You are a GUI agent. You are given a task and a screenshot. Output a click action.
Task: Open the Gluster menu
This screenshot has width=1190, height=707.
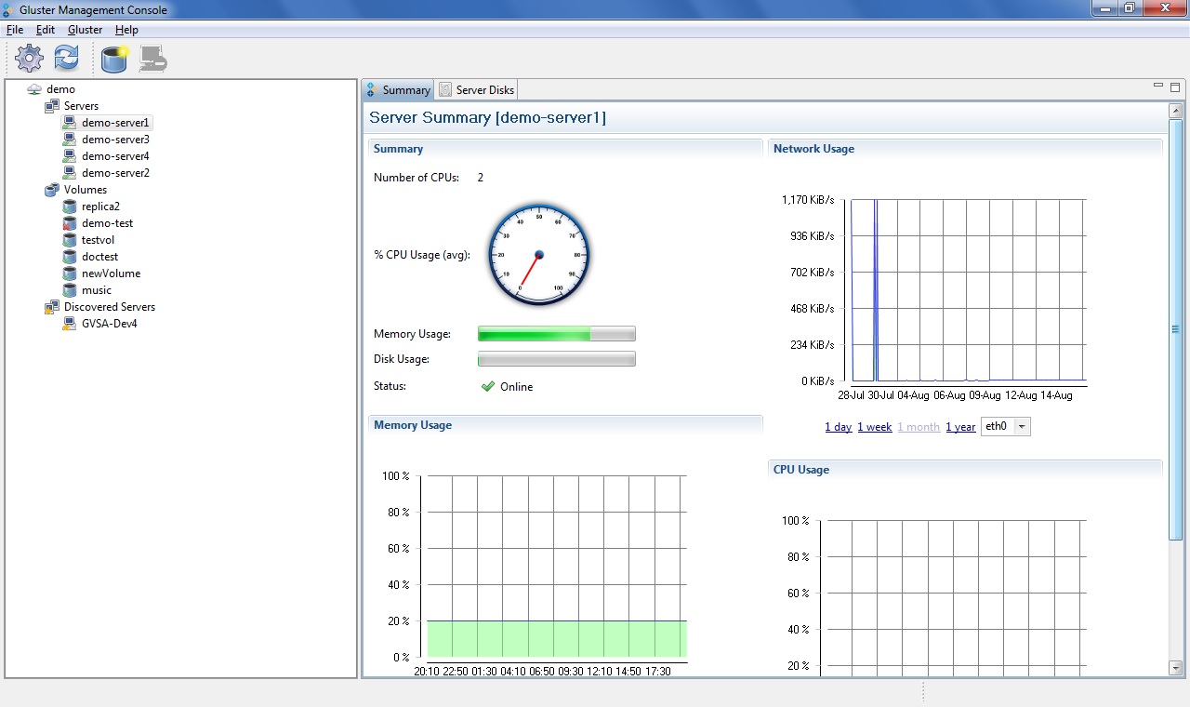pos(85,30)
